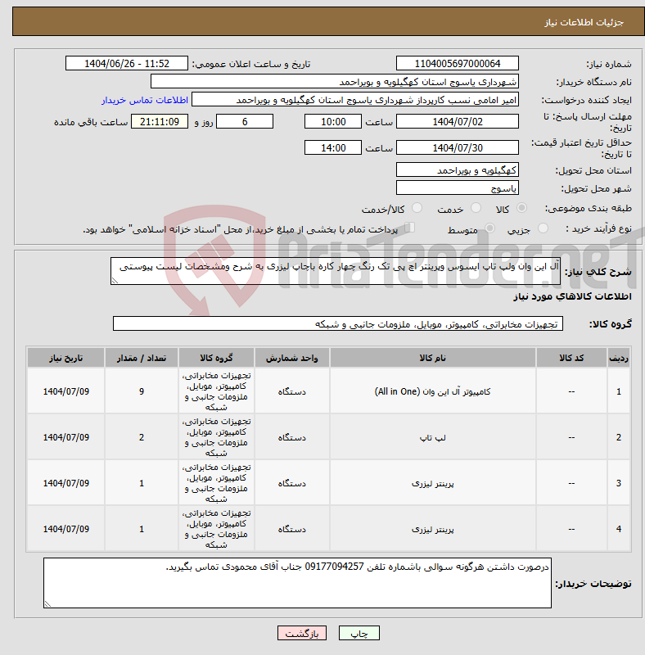Image resolution: width=645 pixels, height=655 pixels.
Task: Click the دستگاه unit cell in row 2
Action: coord(292,437)
